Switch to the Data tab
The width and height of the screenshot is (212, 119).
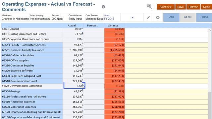tap(171, 17)
